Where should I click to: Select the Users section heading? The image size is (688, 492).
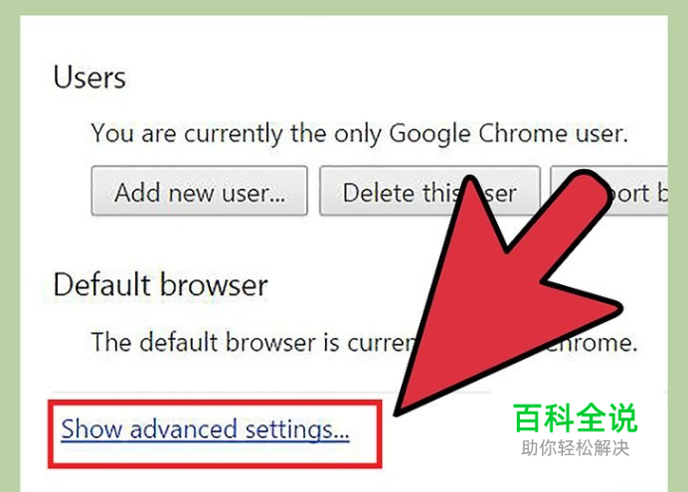[89, 78]
